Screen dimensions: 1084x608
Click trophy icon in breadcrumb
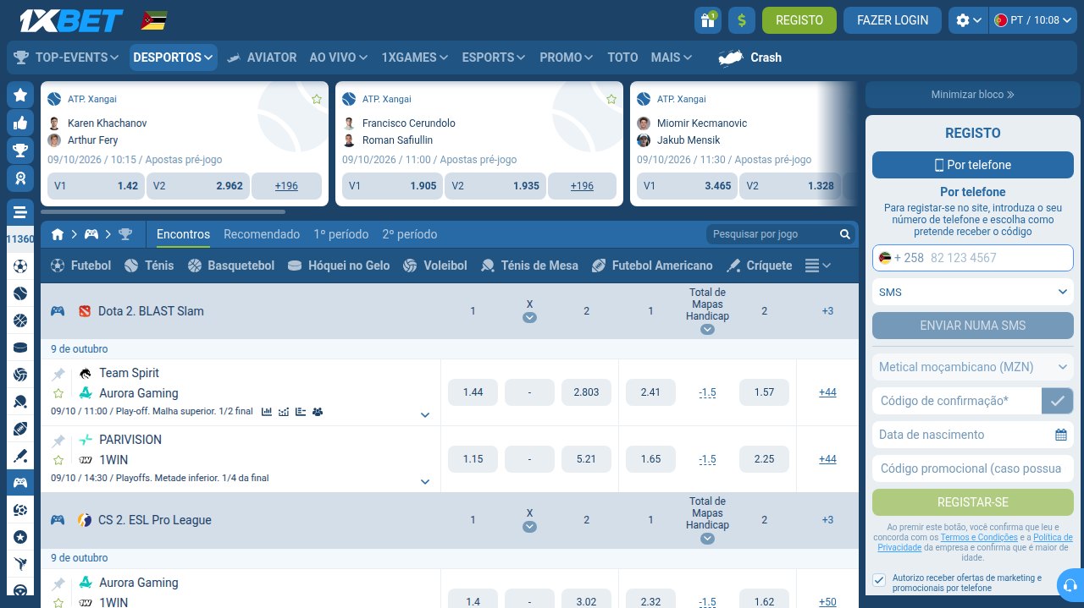pyautogui.click(x=125, y=234)
